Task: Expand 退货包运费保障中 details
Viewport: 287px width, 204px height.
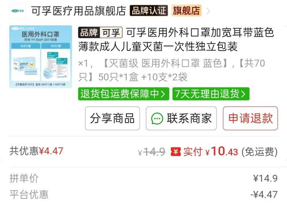Action: tap(124, 94)
